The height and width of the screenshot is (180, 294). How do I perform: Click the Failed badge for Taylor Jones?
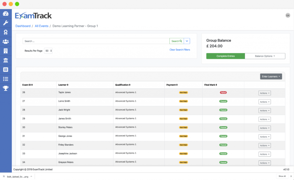[223, 92]
